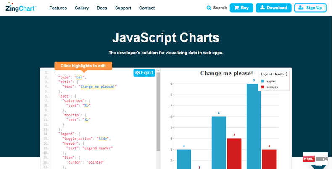Click the download arrow icon
The width and height of the screenshot is (332, 169).
coord(262,8)
